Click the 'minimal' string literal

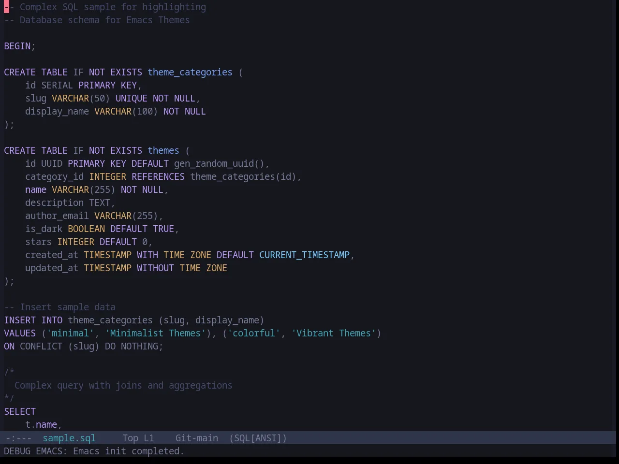[71, 333]
